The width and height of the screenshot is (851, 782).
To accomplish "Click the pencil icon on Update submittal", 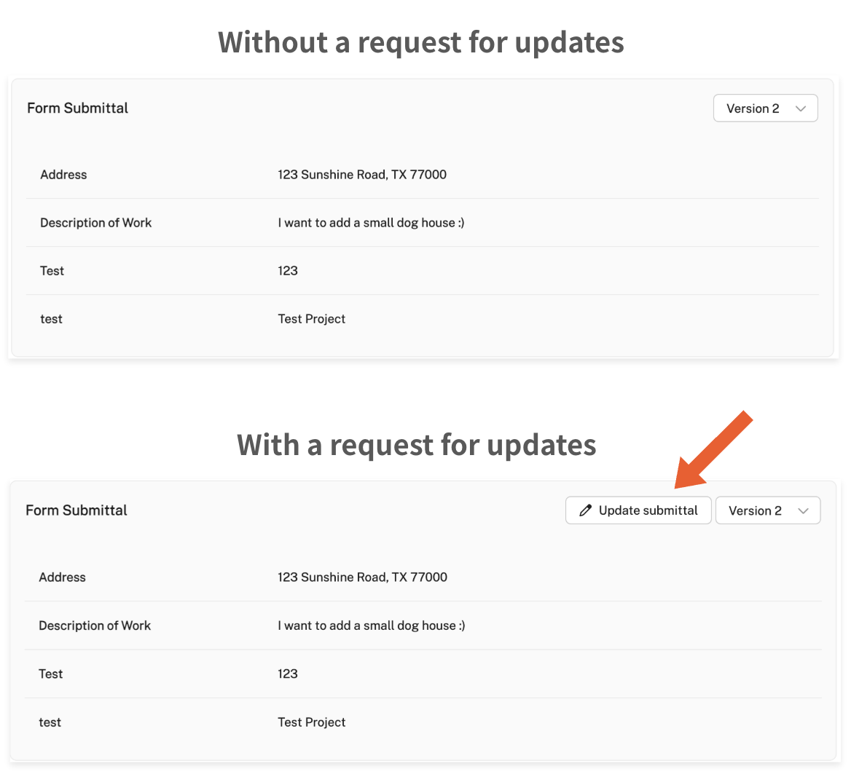I will coord(585,510).
